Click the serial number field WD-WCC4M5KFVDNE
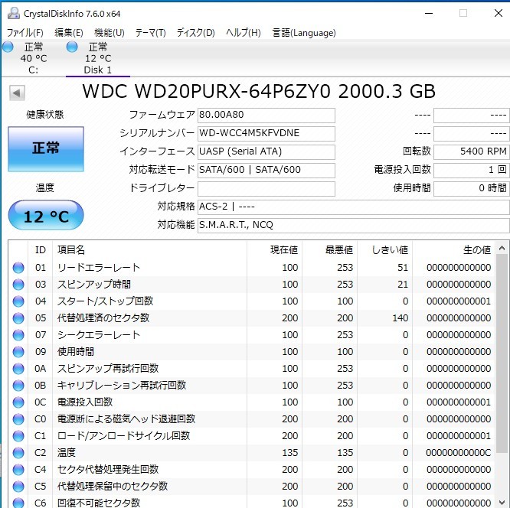This screenshot has height=508, width=510. point(266,134)
